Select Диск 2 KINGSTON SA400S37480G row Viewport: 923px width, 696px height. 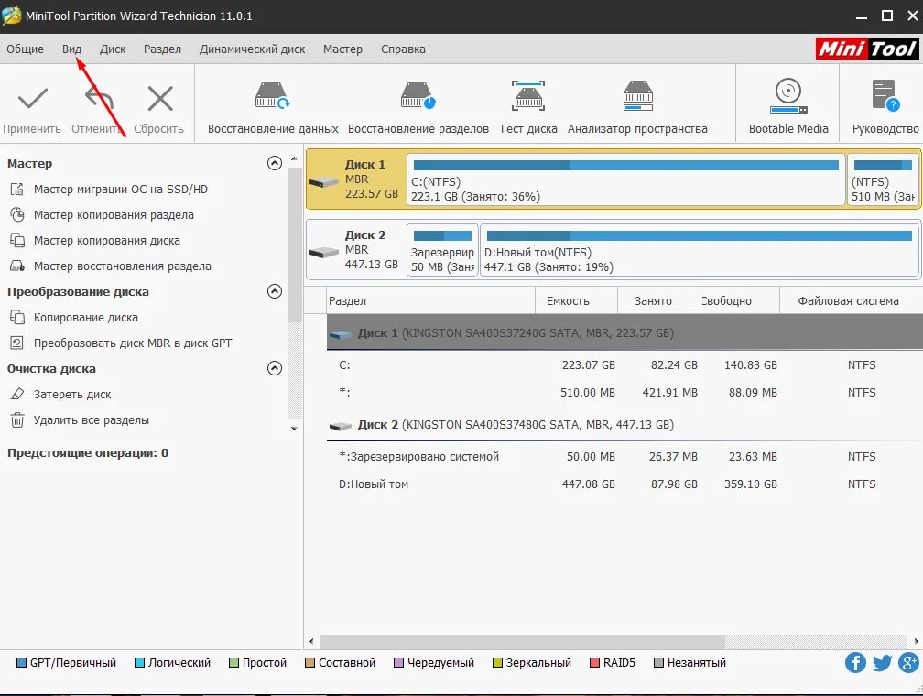[x=624, y=425]
